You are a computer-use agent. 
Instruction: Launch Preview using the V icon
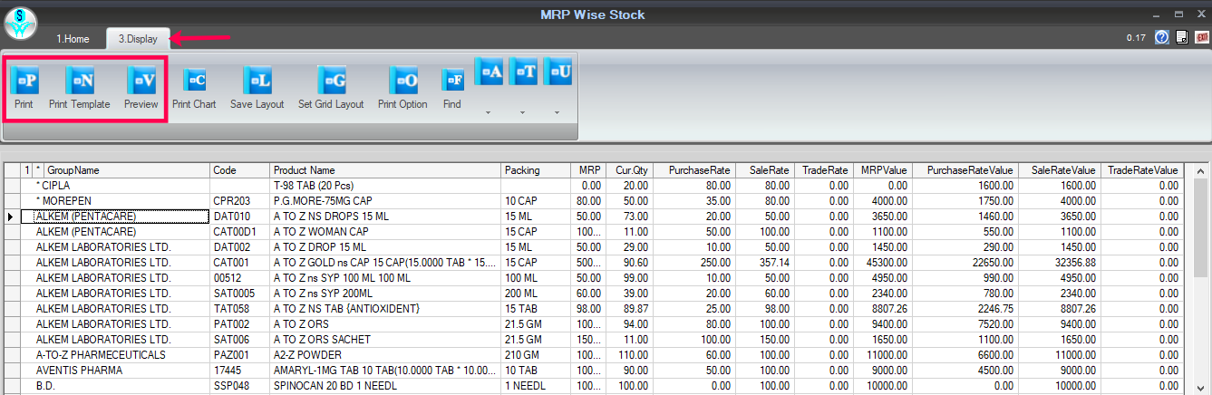(141, 81)
